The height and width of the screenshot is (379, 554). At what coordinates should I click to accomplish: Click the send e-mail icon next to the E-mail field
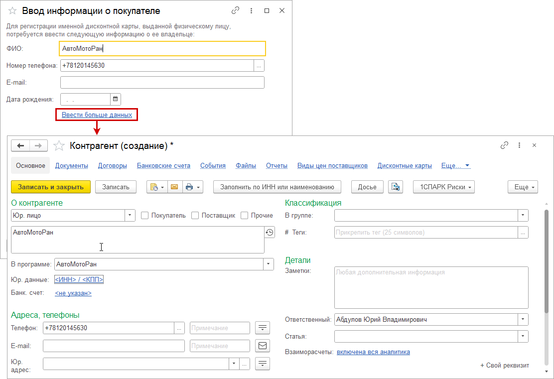coord(262,346)
